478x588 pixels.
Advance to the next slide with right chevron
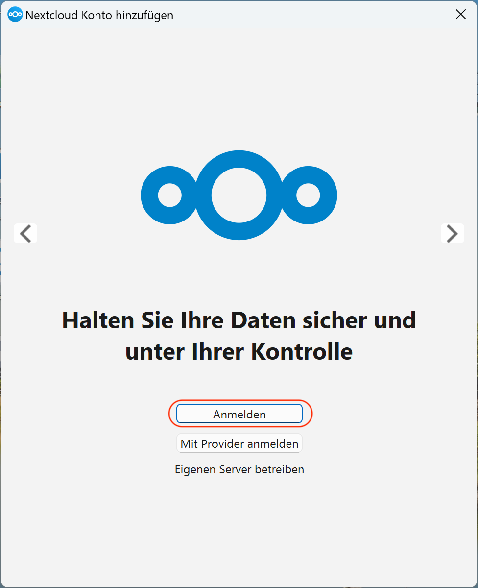point(453,233)
